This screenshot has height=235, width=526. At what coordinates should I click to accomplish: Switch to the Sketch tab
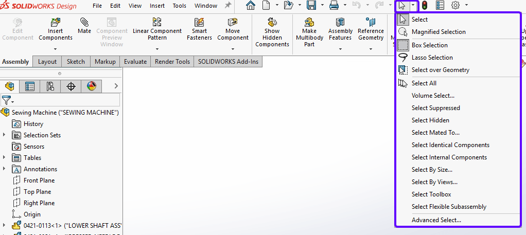pos(76,62)
